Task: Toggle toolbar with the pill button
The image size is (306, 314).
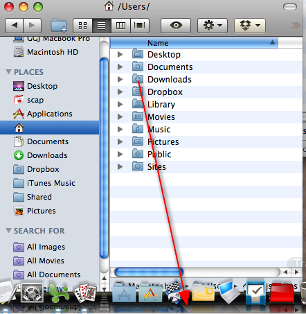Action: tap(290, 7)
